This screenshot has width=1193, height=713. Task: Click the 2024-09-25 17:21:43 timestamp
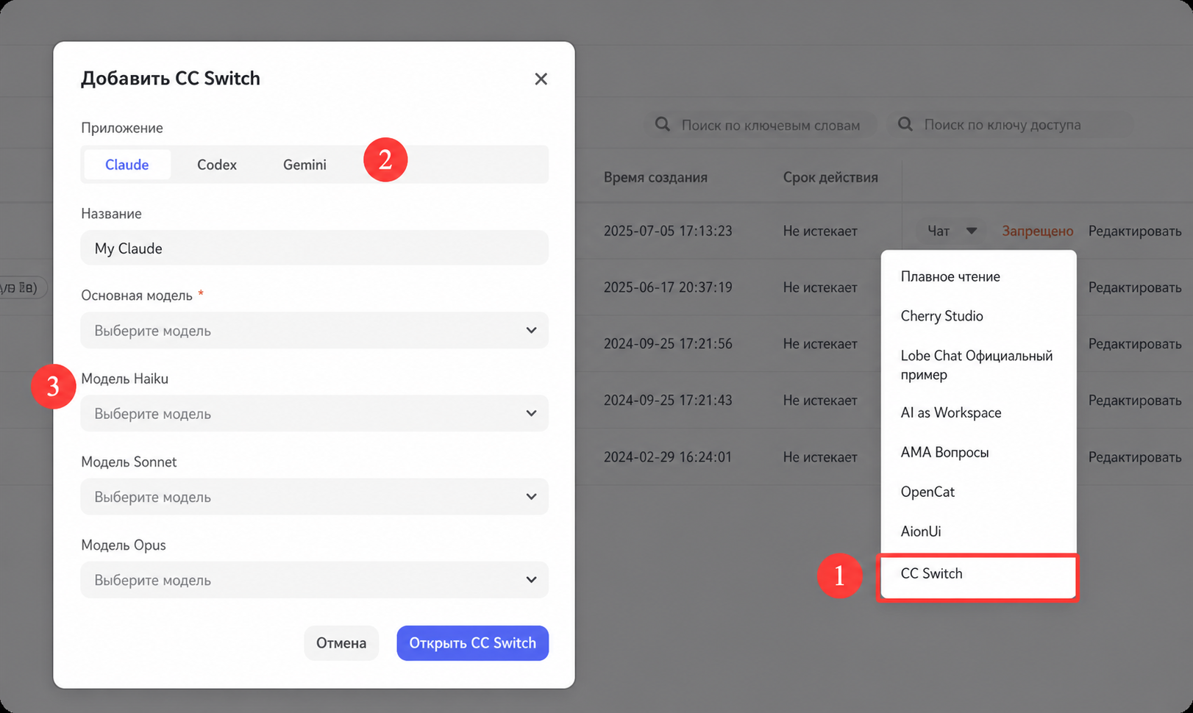pos(668,401)
